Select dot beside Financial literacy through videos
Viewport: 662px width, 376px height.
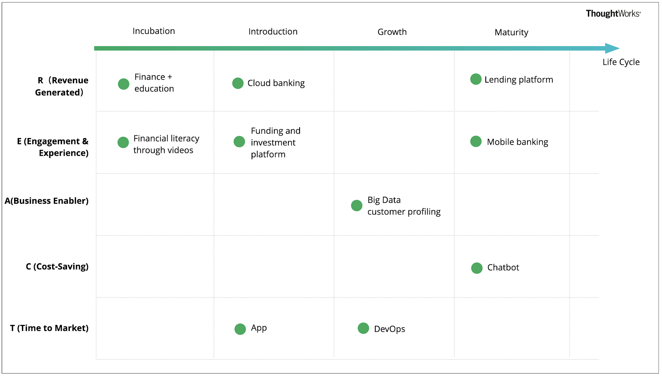point(123,142)
